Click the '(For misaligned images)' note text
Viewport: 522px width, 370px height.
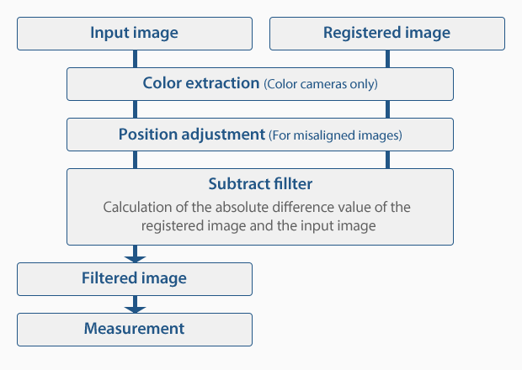point(335,135)
